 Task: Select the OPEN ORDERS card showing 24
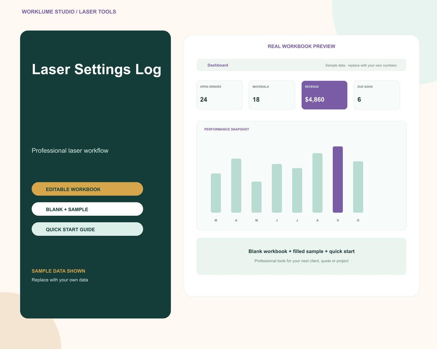220,95
